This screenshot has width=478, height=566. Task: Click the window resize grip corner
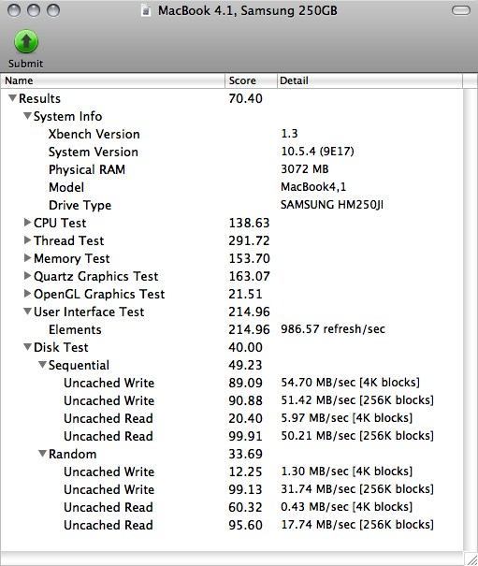click(471, 559)
